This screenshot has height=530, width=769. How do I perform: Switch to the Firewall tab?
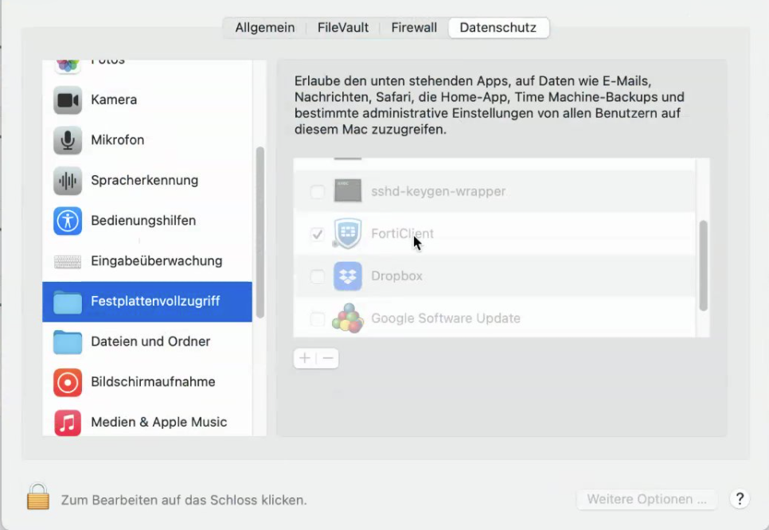(414, 28)
